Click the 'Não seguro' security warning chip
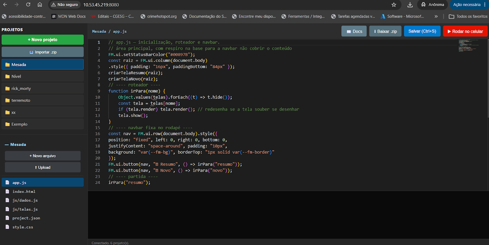Screen dimensions: 489x245 (x=65, y=5)
